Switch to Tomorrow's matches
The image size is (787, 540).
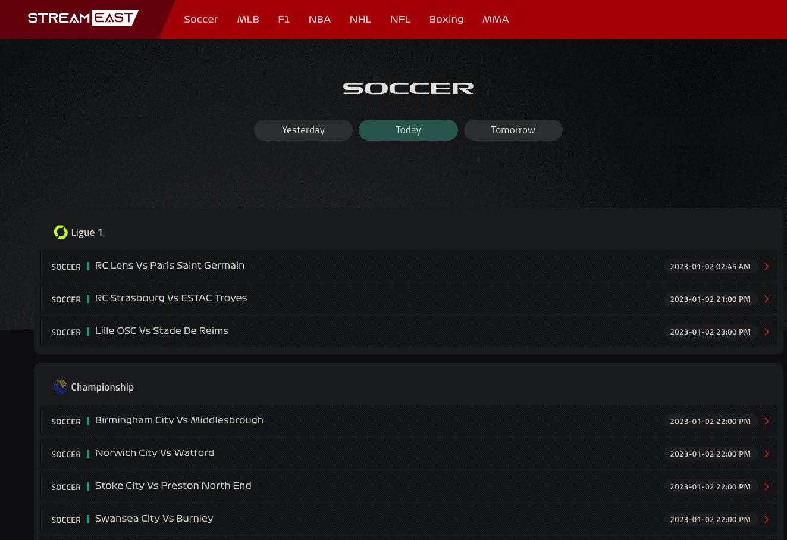click(513, 130)
